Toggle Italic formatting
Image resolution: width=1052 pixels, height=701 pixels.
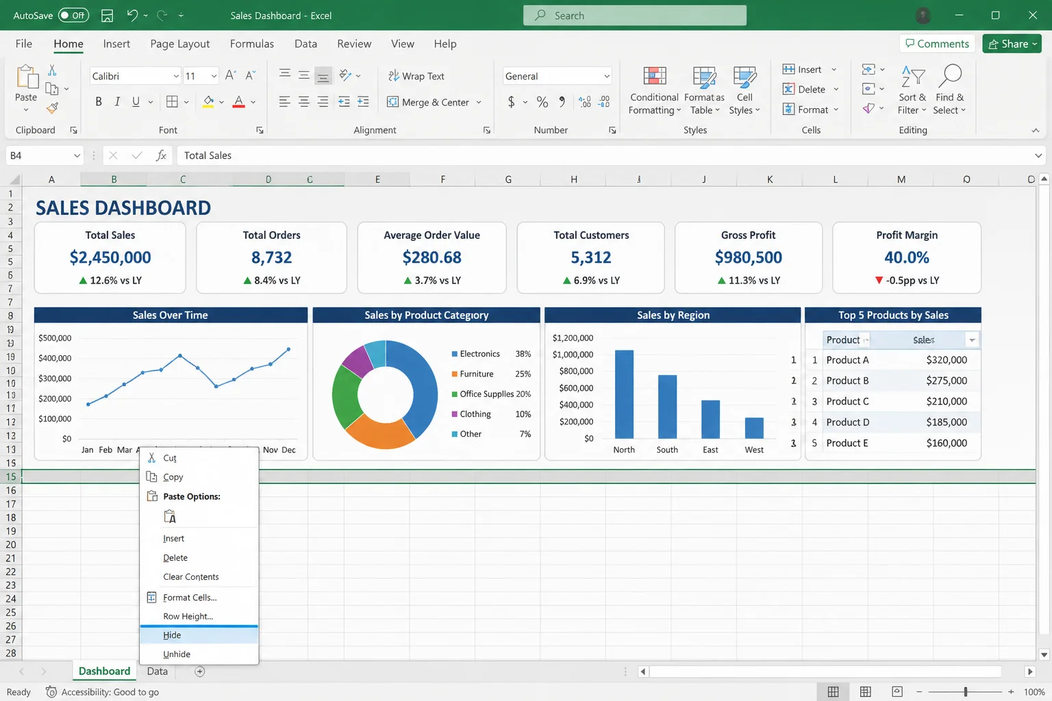point(117,102)
